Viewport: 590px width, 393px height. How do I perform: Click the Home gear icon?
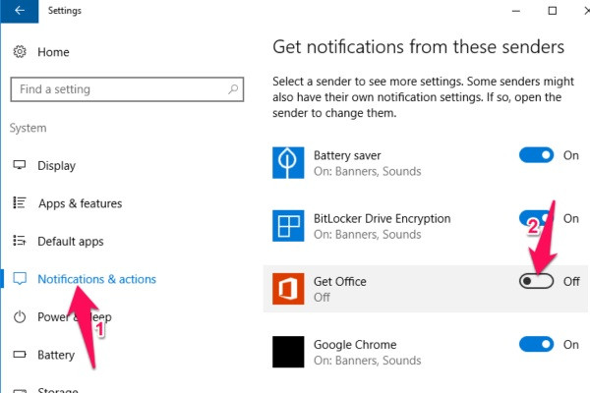point(20,52)
